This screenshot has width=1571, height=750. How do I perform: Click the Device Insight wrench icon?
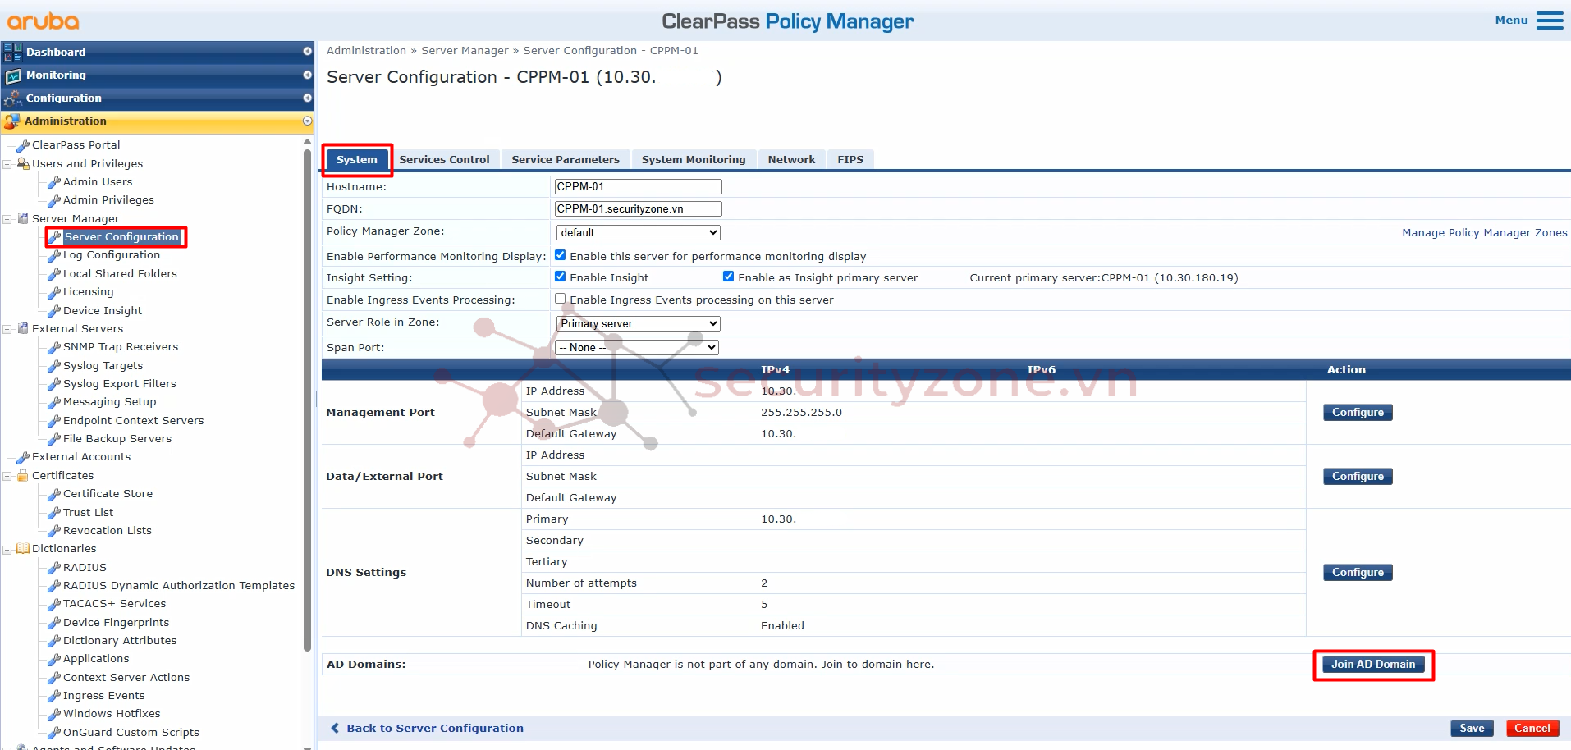tap(54, 311)
